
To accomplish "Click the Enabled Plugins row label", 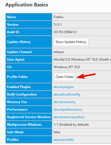I will tap(19, 87).
